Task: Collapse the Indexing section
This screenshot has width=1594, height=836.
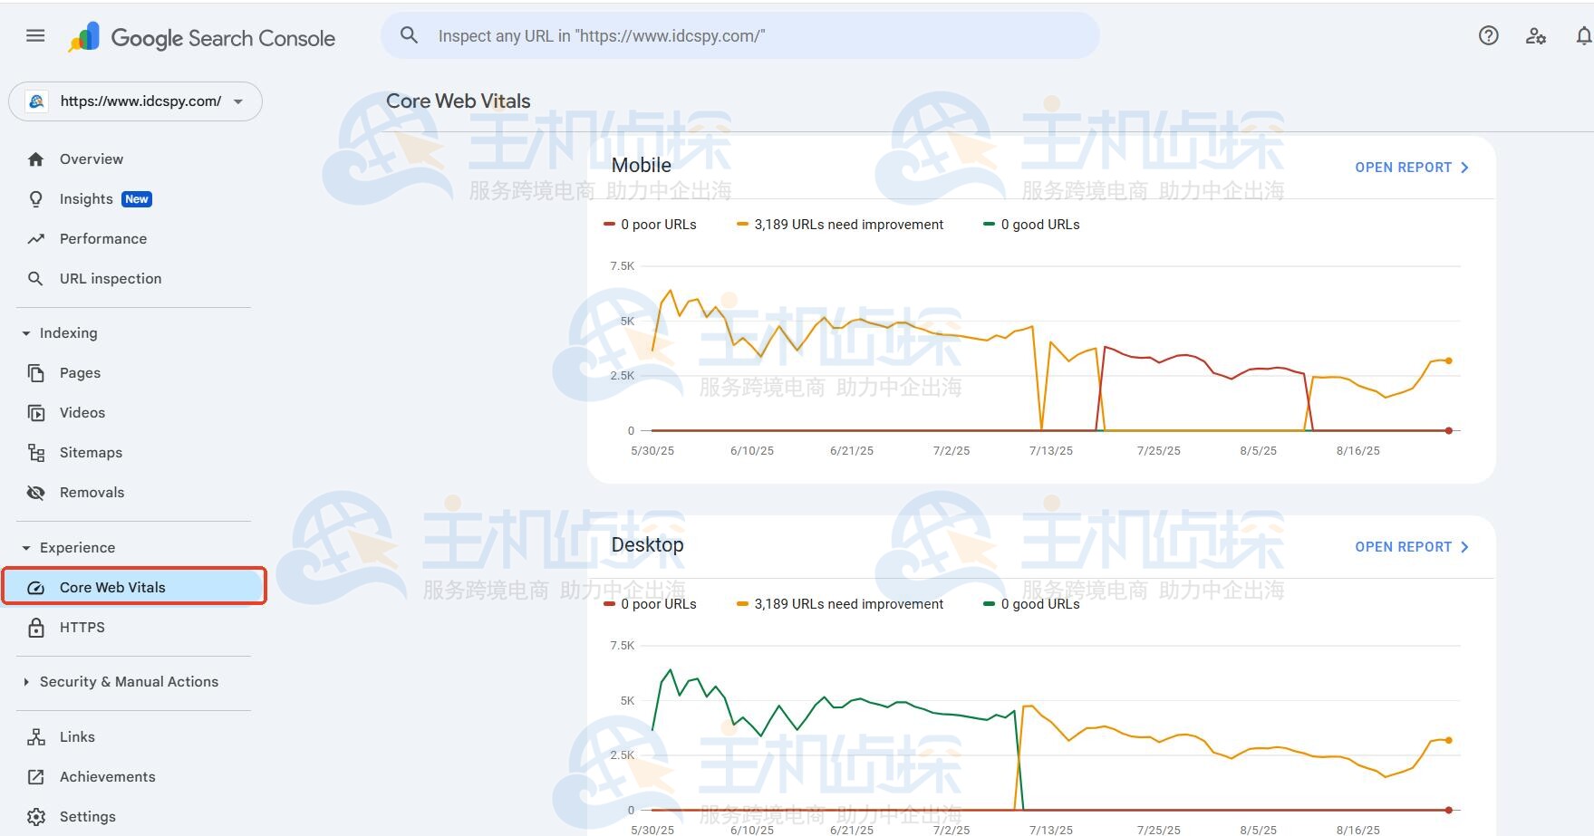Action: tap(24, 332)
